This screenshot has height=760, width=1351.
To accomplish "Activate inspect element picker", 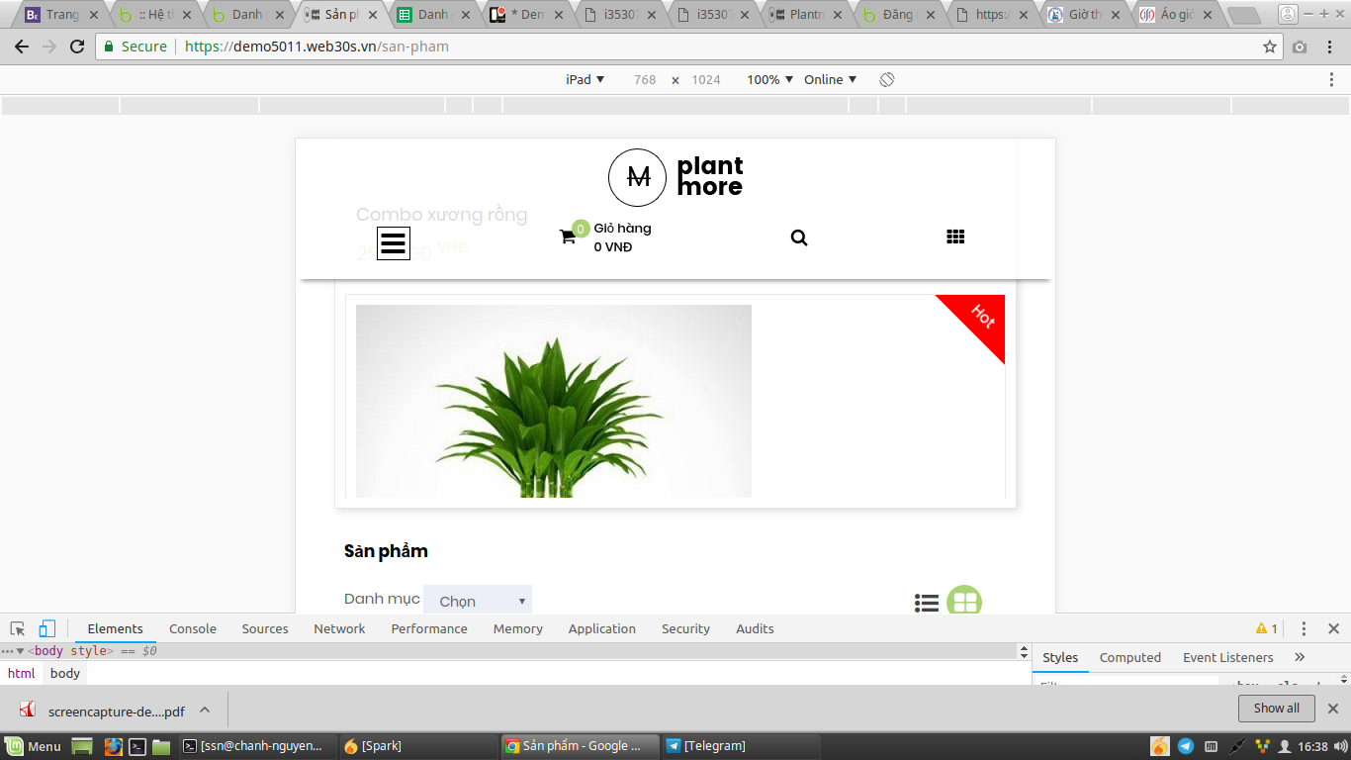I will pyautogui.click(x=18, y=628).
